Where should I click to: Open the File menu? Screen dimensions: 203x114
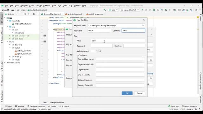tap(7, 6)
